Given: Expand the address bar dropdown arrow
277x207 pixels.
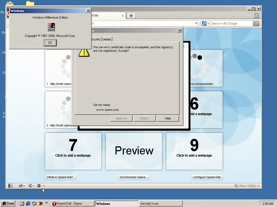Looking at the screenshot, I should (x=196, y=23).
